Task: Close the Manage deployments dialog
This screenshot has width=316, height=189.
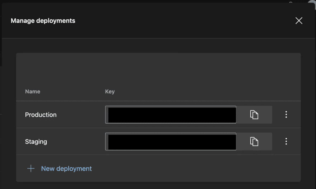Action: tap(299, 21)
